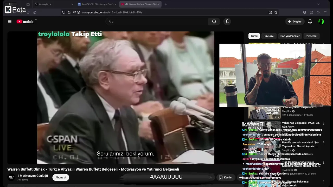
Task: Open more actions dots beside Kaydet
Action: (x=240, y=177)
